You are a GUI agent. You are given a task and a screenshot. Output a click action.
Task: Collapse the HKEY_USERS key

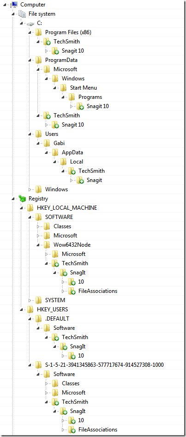tap(22, 310)
